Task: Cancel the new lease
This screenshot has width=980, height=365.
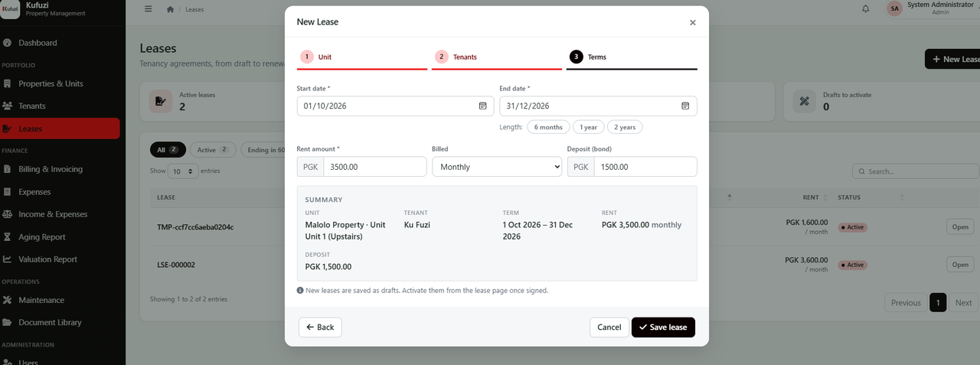Action: (609, 327)
